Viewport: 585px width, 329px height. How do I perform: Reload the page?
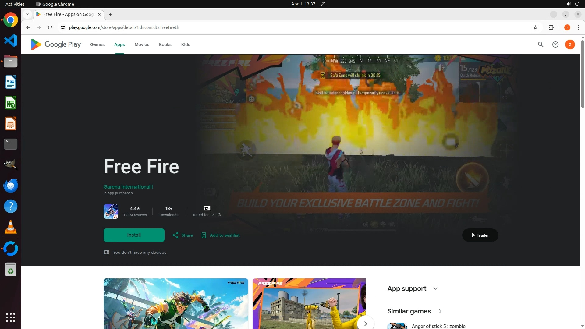[x=50, y=27]
